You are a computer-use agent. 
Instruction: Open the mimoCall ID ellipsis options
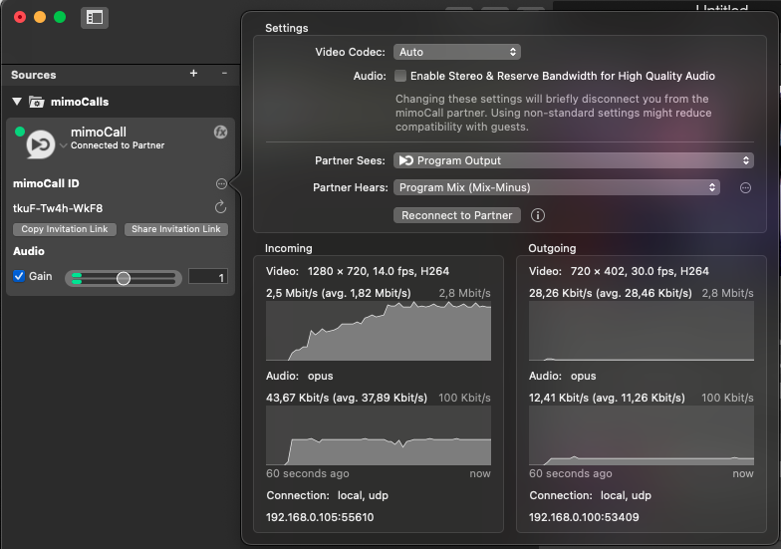(x=221, y=184)
